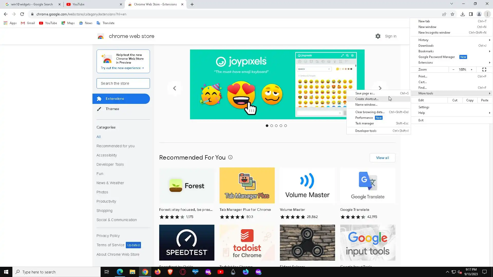Open Brave browser from taskbar

point(170,272)
